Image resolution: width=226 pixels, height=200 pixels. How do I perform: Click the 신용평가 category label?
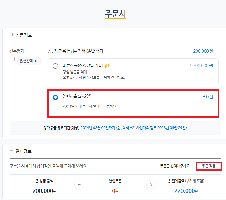click(x=17, y=51)
